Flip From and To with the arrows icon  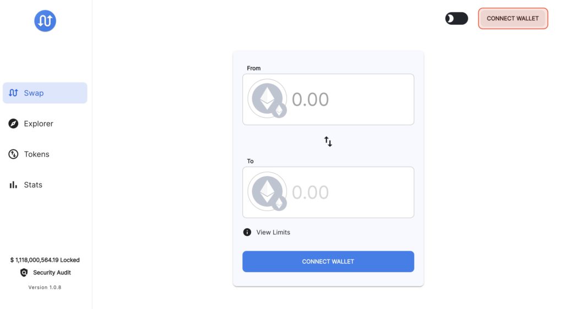pyautogui.click(x=328, y=141)
